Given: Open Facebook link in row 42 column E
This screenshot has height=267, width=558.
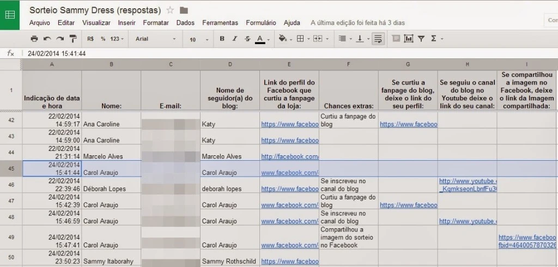Looking at the screenshot, I should click(290, 124).
